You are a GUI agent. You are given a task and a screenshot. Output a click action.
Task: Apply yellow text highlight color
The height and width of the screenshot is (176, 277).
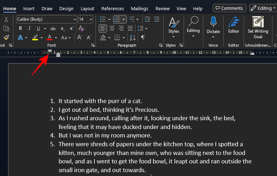click(35, 38)
